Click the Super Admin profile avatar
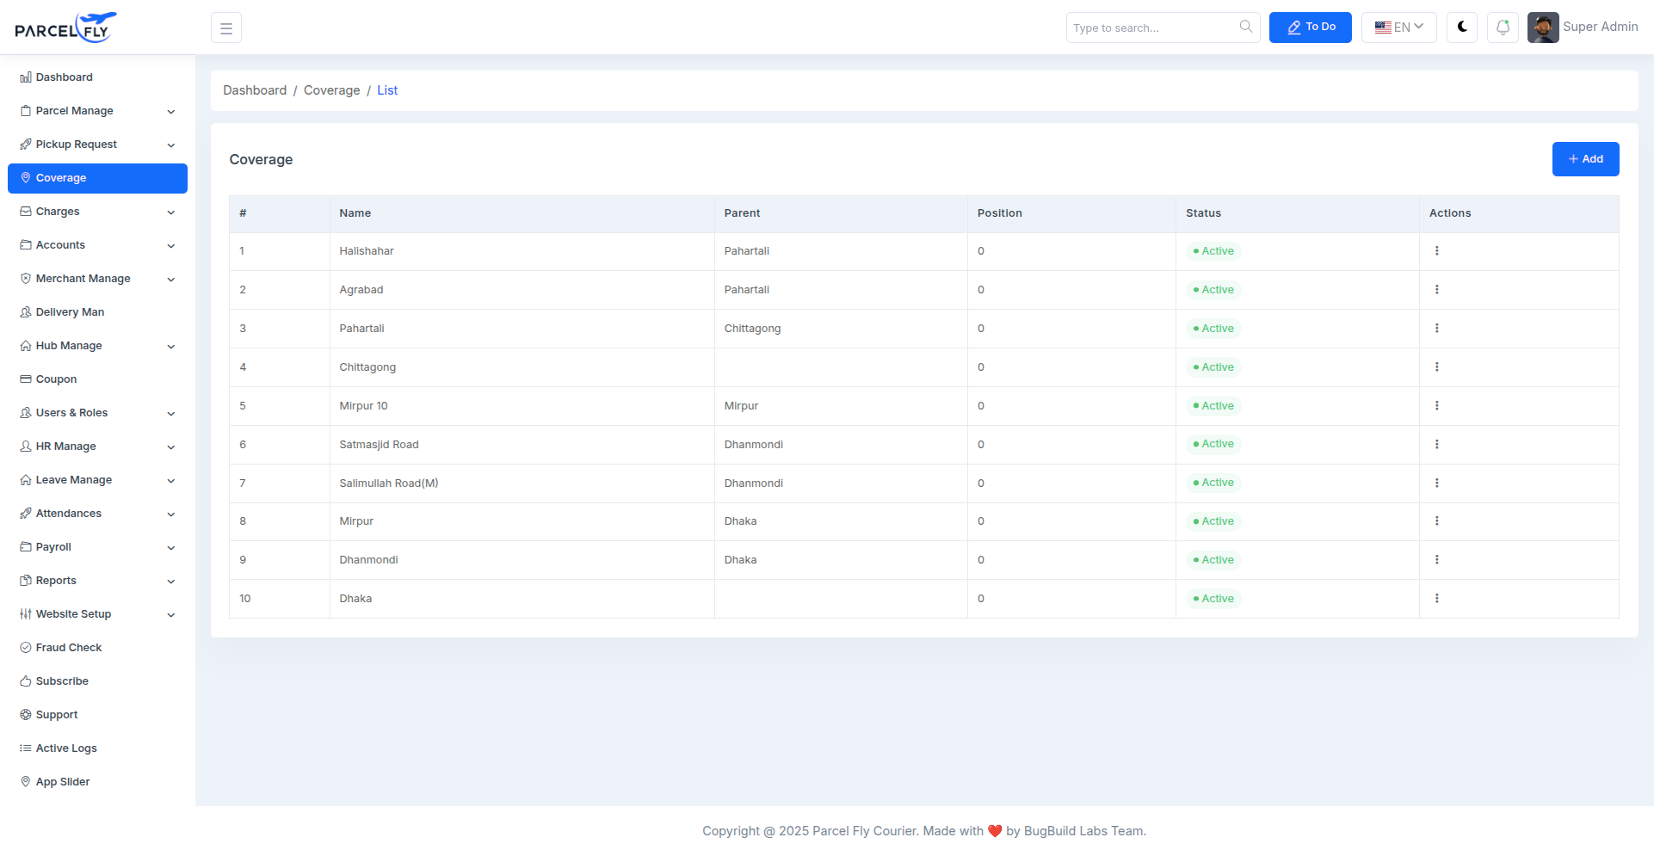This screenshot has height=856, width=1654. [x=1542, y=28]
